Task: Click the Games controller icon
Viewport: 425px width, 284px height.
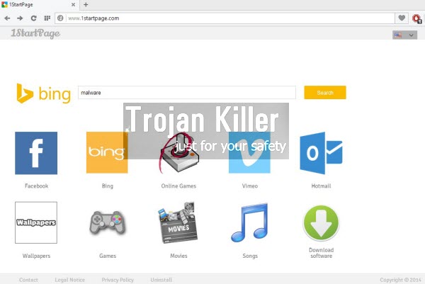Action: point(107,222)
